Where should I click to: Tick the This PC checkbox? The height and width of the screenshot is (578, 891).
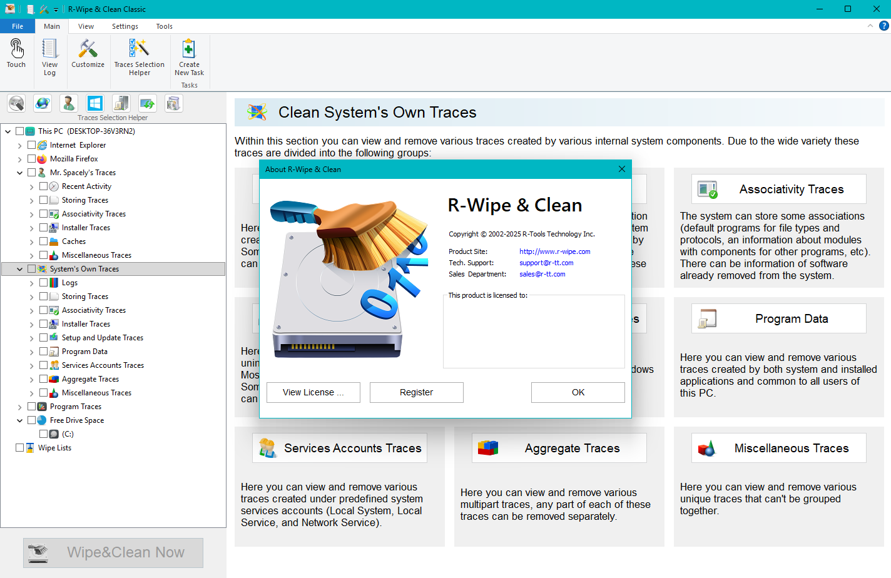pyautogui.click(x=19, y=131)
